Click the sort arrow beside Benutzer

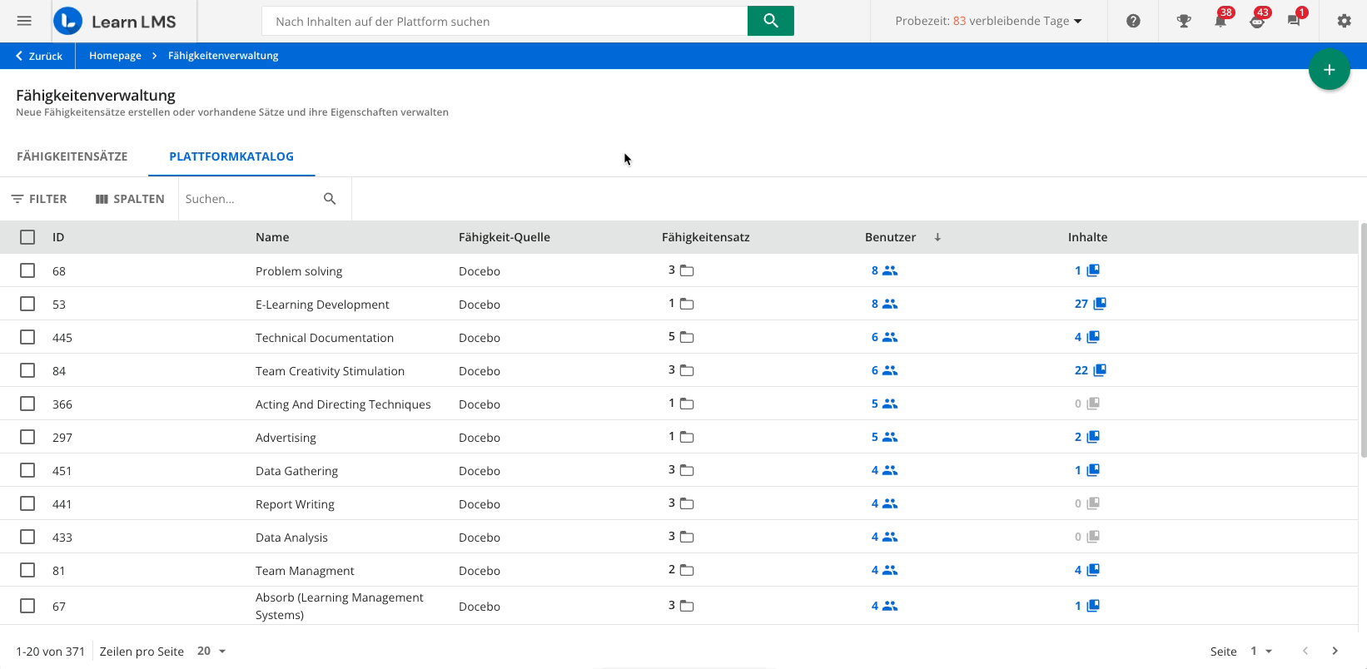pos(937,237)
